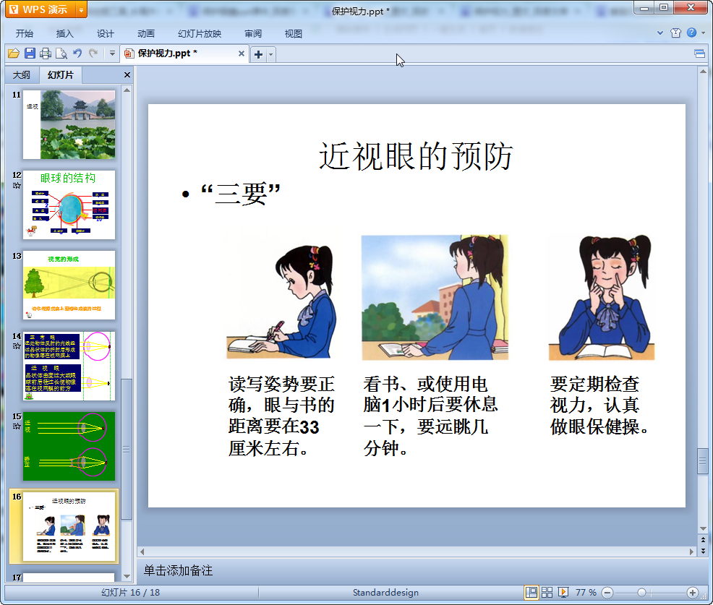This screenshot has width=713, height=605.
Task: Click right arrow of horizontal scrollbar
Action: pyautogui.click(x=691, y=552)
